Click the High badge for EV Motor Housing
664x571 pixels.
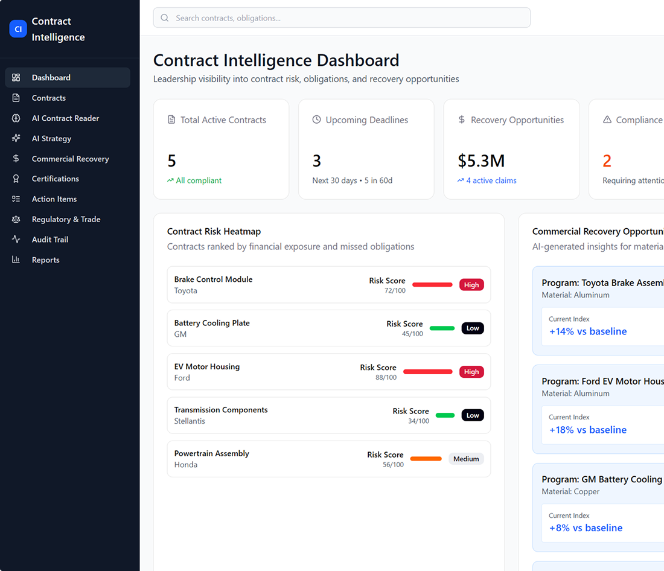coord(472,372)
